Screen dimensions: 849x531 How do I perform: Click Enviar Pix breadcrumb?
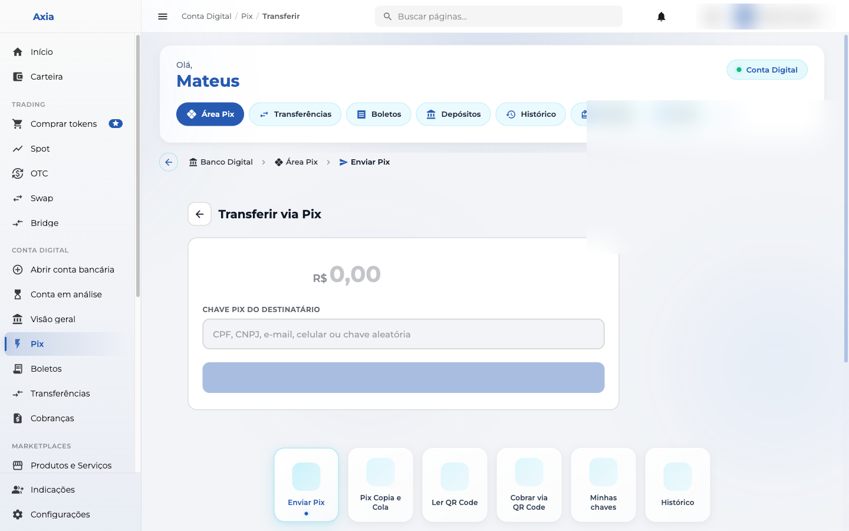pyautogui.click(x=364, y=162)
